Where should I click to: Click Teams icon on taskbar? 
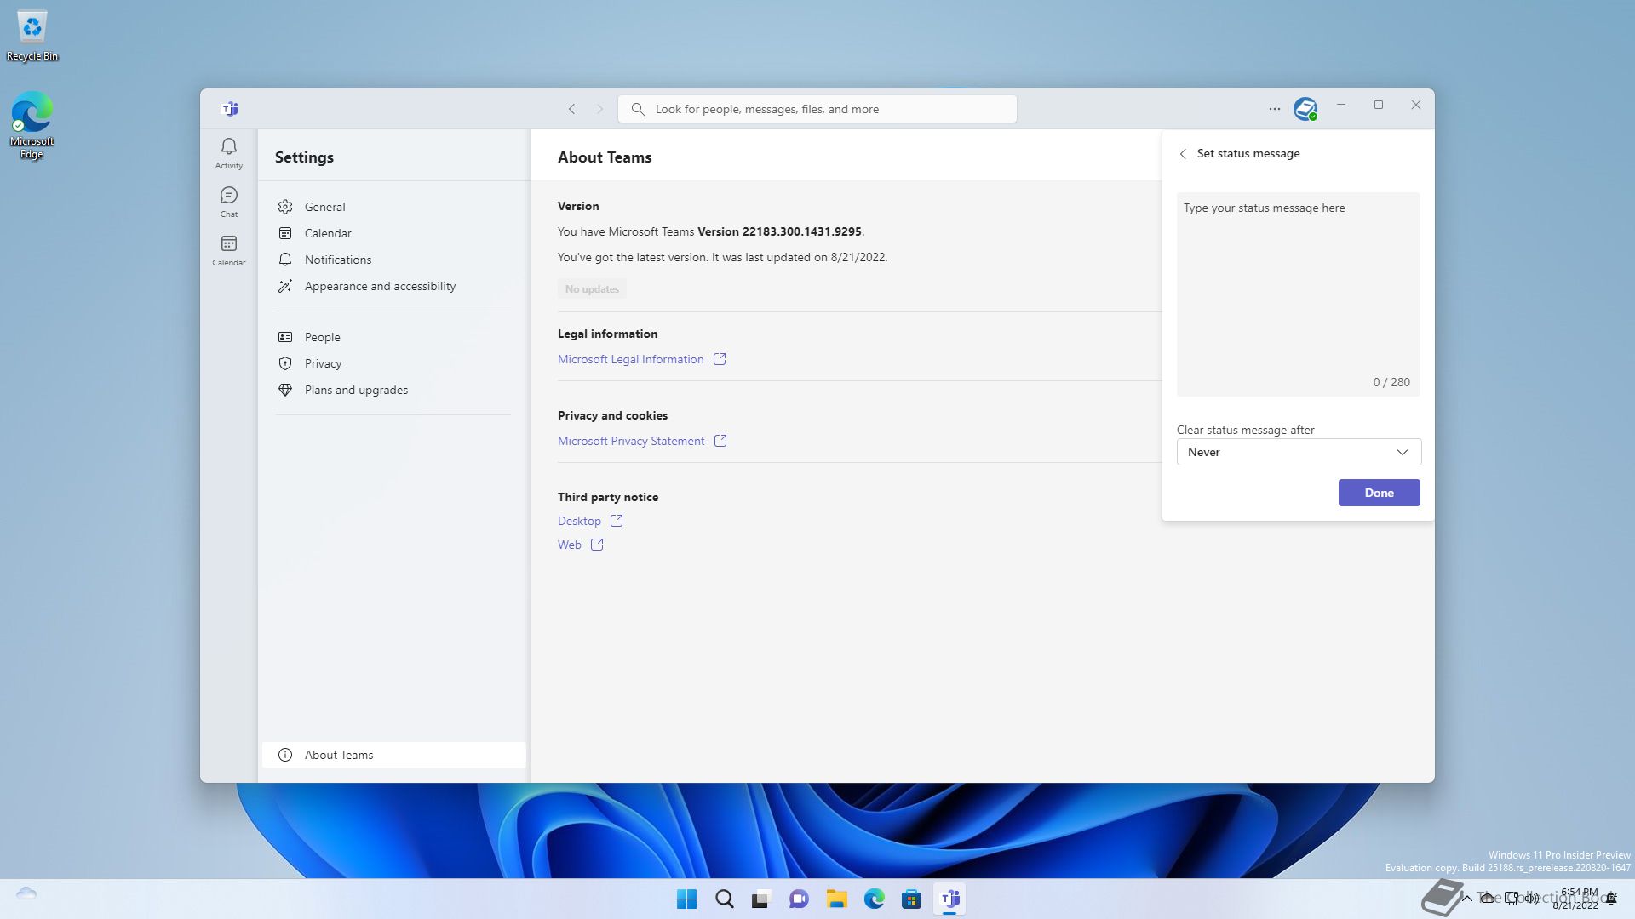[x=949, y=899]
